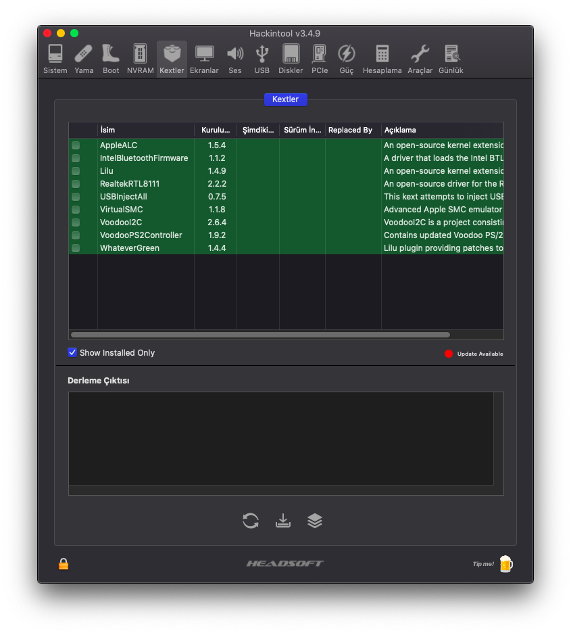Click the refresh kexts icon
Screen dimensions: 571x633
[251, 521]
